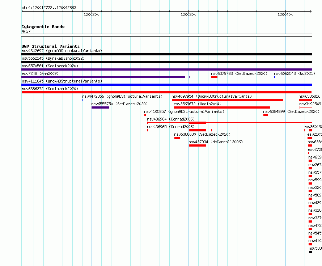Image resolution: width=322 pixels, height=266 pixels.
Task: Click the 4q27 band label
Action: pos(26,31)
